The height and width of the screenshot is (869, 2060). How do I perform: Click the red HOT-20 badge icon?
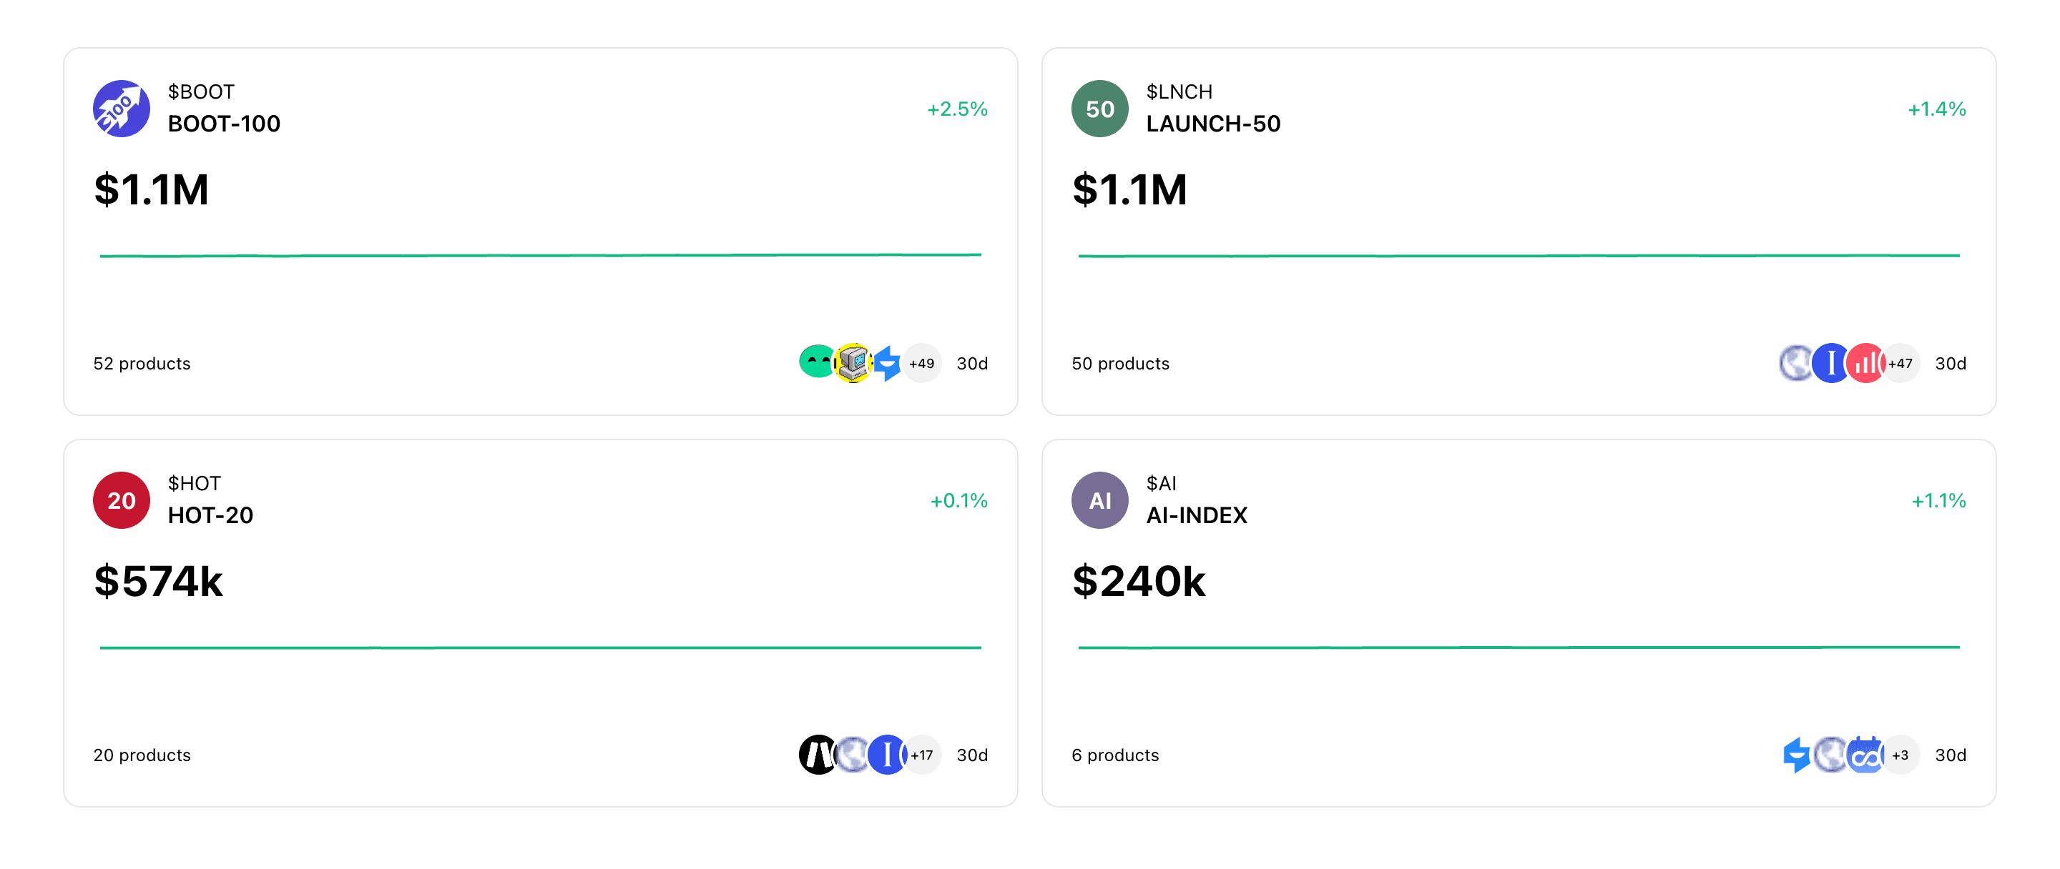point(121,500)
